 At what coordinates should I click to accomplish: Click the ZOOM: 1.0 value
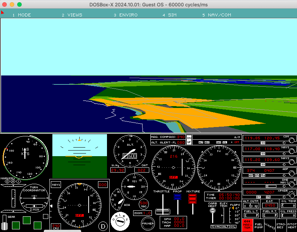[x=147, y=213]
